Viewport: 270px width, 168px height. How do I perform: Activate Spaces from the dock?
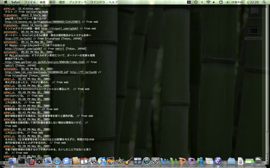138,161
